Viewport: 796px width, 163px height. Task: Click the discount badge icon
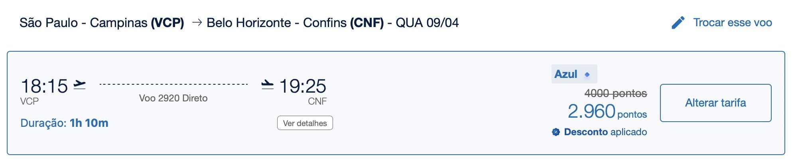tap(556, 132)
